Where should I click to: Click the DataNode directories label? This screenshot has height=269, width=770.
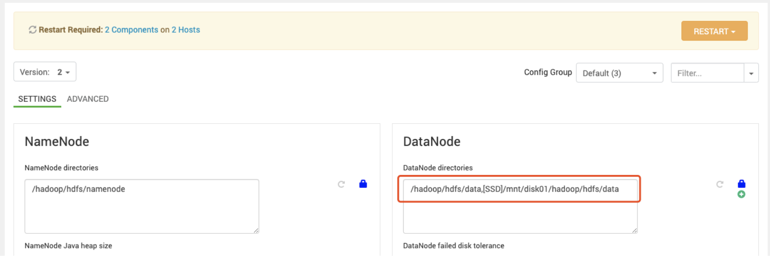437,168
